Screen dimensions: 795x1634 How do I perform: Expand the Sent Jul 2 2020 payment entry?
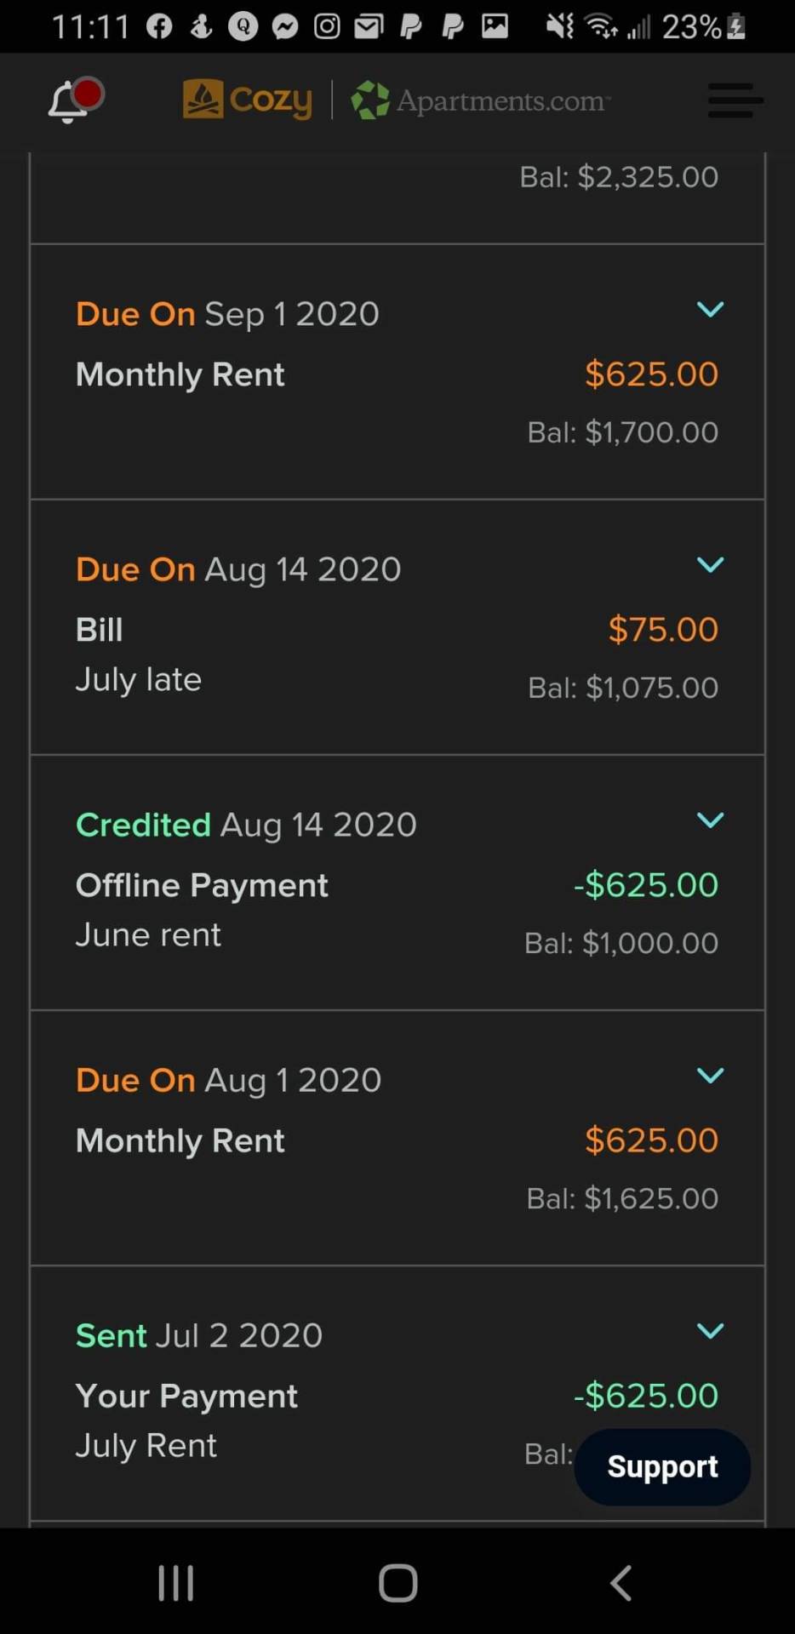[x=710, y=1330]
